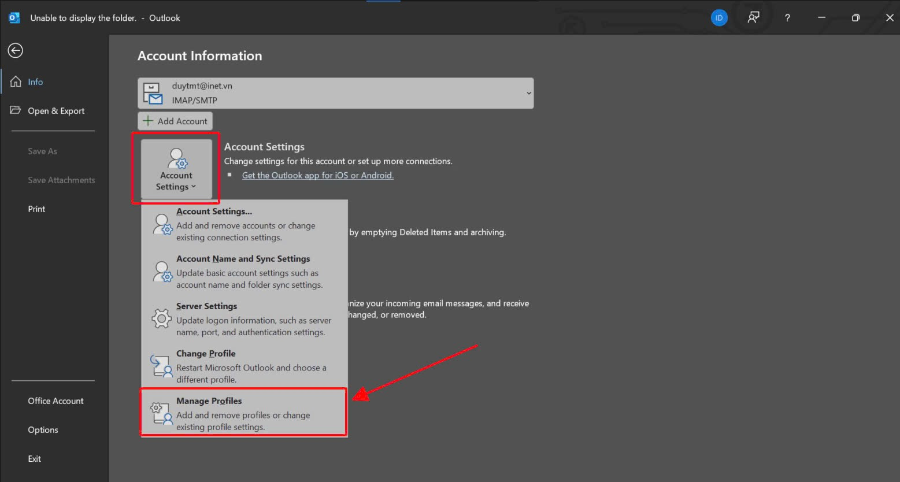Open Outlook Options
Viewport: 900px width, 482px height.
point(43,430)
